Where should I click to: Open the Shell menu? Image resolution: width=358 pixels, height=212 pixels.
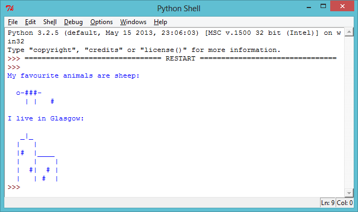point(50,22)
